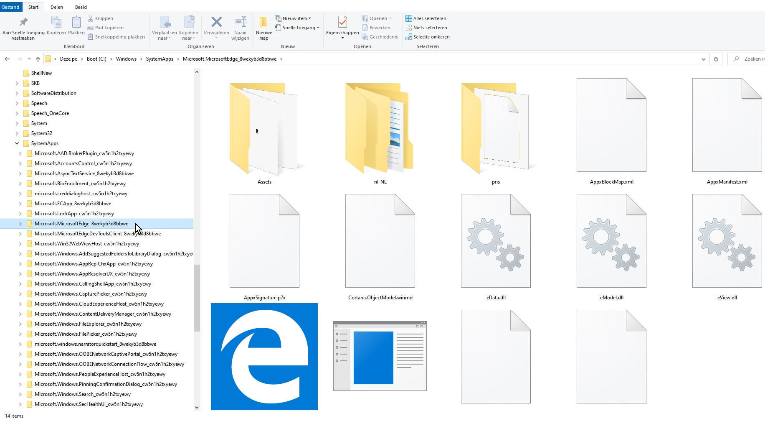
Task: Click the Naam wijzigen rename icon
Action: pyautogui.click(x=240, y=23)
